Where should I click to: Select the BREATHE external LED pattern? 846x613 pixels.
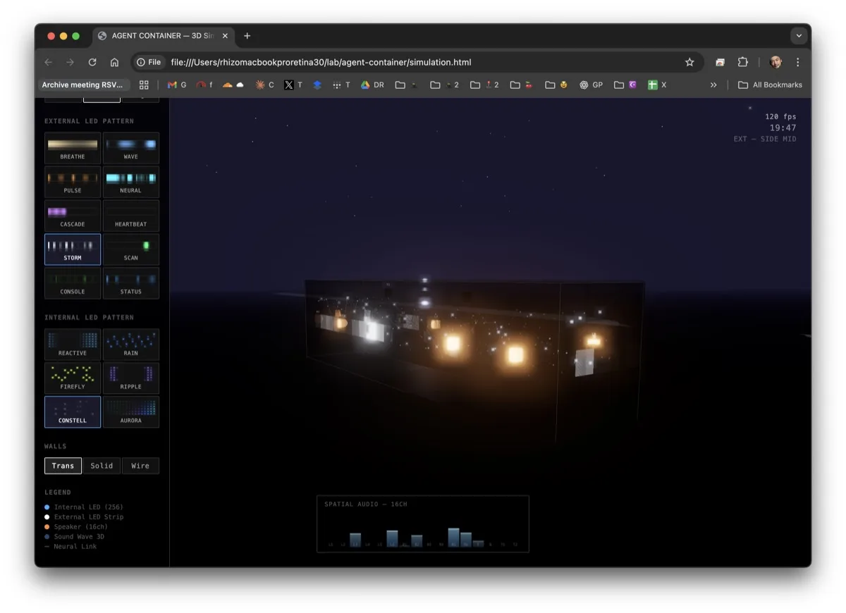(72, 148)
